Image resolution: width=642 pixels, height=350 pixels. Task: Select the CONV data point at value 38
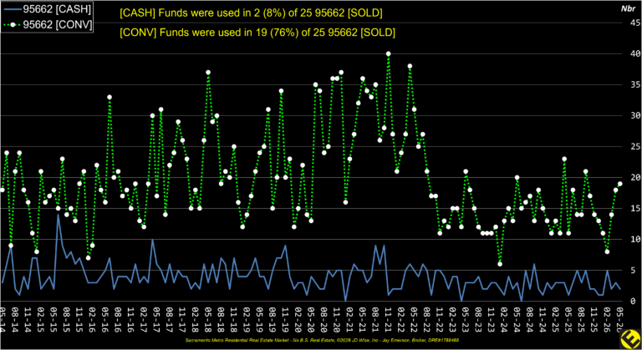tap(410, 66)
